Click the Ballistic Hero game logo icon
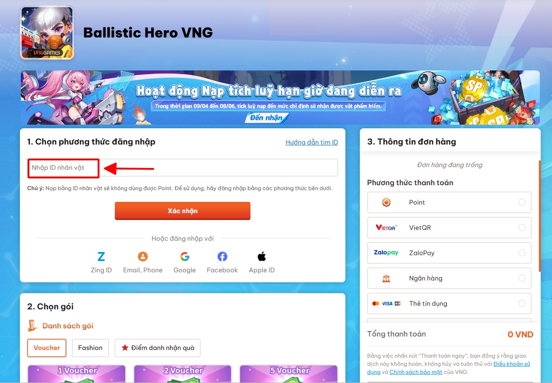Screen dimensions: 552x383 (x=47, y=33)
